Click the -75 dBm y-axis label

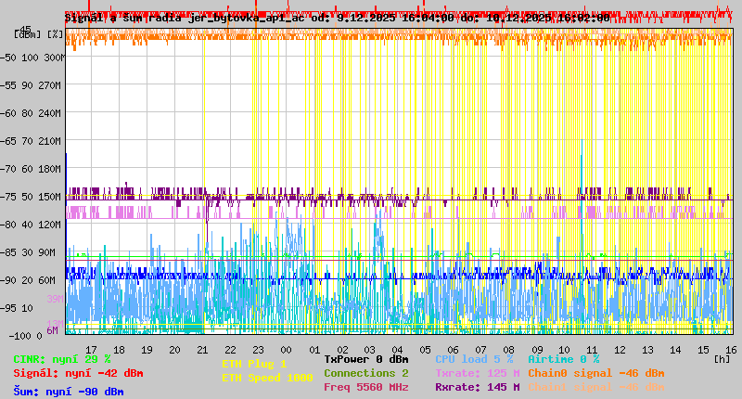[29, 197]
